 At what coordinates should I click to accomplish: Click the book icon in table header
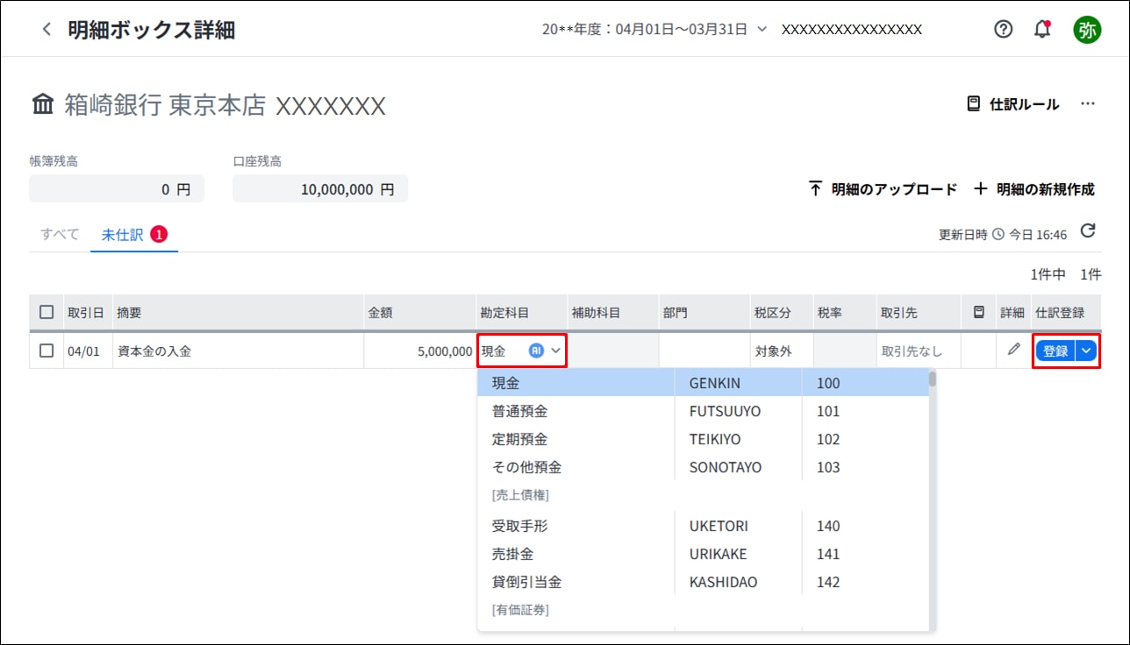point(978,313)
